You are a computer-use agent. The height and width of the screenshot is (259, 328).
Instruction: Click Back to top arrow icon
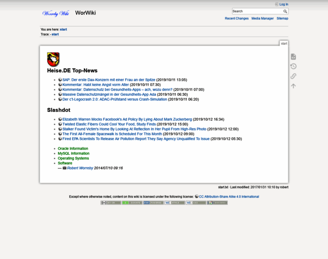point(293,86)
